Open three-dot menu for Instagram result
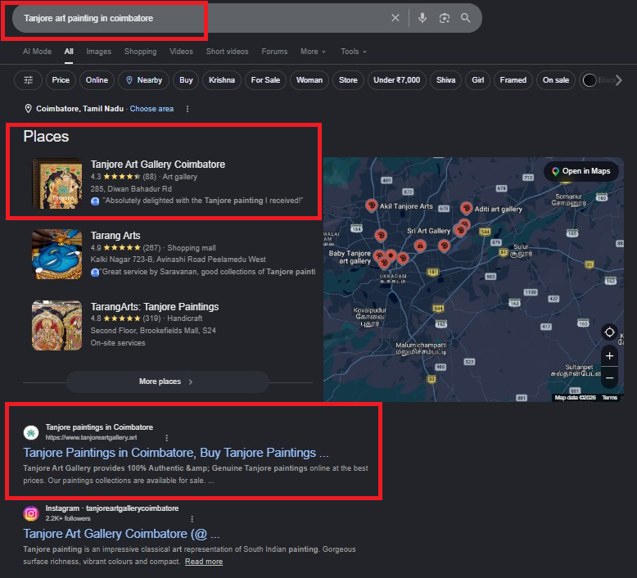637x578 pixels. click(x=192, y=519)
